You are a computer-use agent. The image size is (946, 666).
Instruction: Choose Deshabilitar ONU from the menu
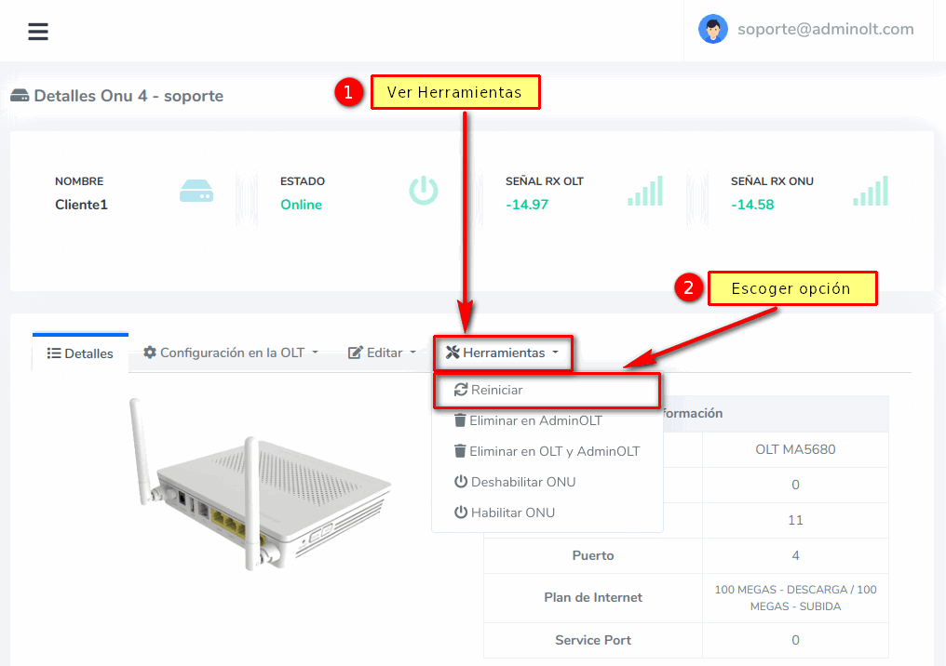(x=522, y=482)
